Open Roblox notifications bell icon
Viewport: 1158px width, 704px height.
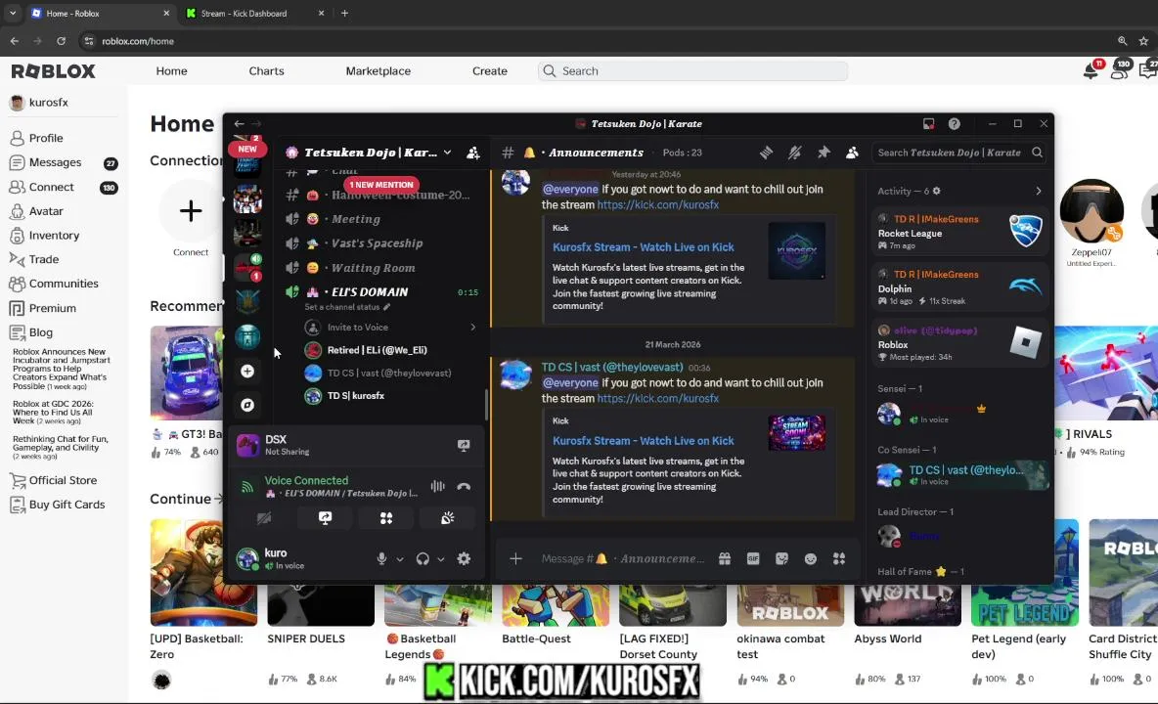pos(1091,70)
